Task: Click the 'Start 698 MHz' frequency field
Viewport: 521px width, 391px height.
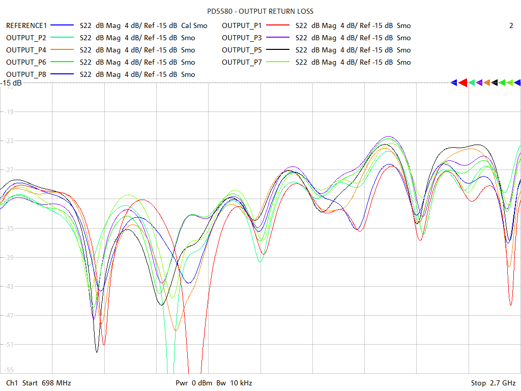Action: (46, 383)
